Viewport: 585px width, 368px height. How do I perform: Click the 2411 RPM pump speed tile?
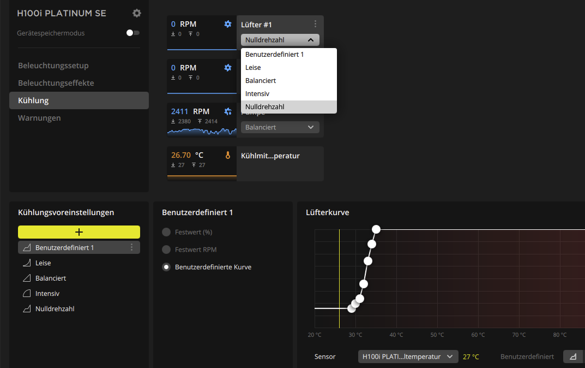click(x=202, y=120)
